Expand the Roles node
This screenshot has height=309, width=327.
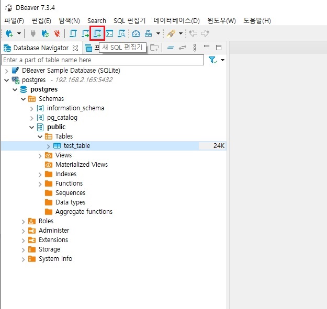click(23, 222)
